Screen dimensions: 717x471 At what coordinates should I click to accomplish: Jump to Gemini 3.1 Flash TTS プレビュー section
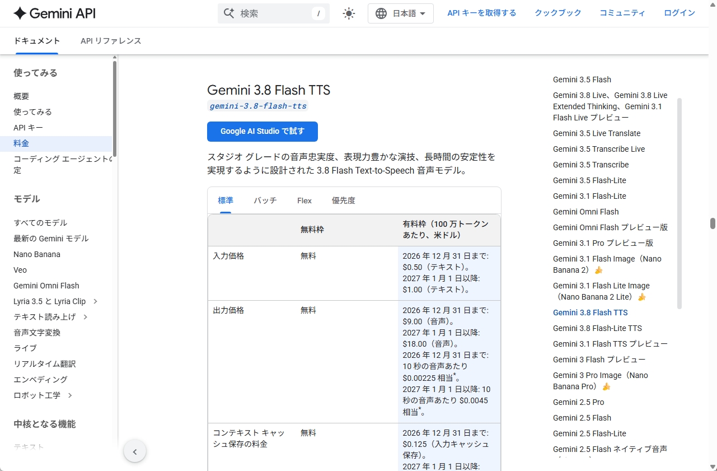click(610, 344)
